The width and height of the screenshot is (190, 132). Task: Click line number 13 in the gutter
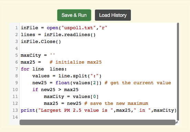[15, 110]
